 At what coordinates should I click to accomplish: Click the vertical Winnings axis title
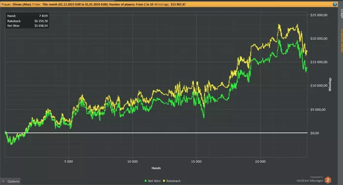pyautogui.click(x=330, y=84)
